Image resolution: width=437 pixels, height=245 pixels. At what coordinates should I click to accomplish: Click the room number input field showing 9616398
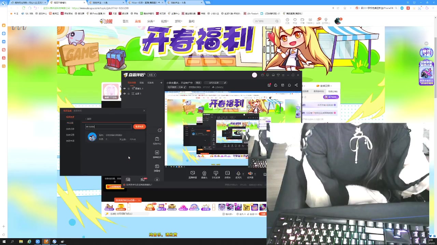tap(108, 126)
